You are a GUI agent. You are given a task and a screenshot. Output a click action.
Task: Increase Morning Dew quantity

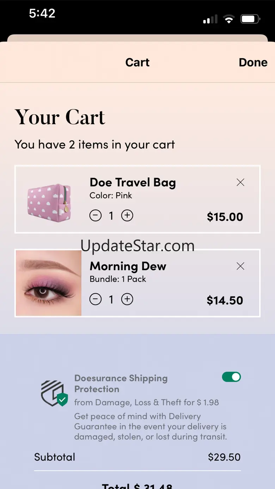pyautogui.click(x=127, y=299)
